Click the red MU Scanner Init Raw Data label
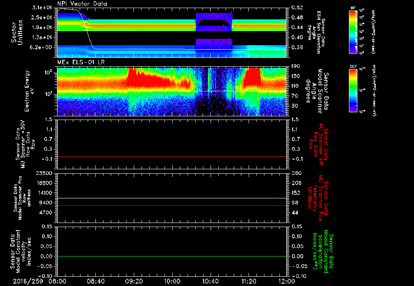414x286 pixels. pos(318,144)
